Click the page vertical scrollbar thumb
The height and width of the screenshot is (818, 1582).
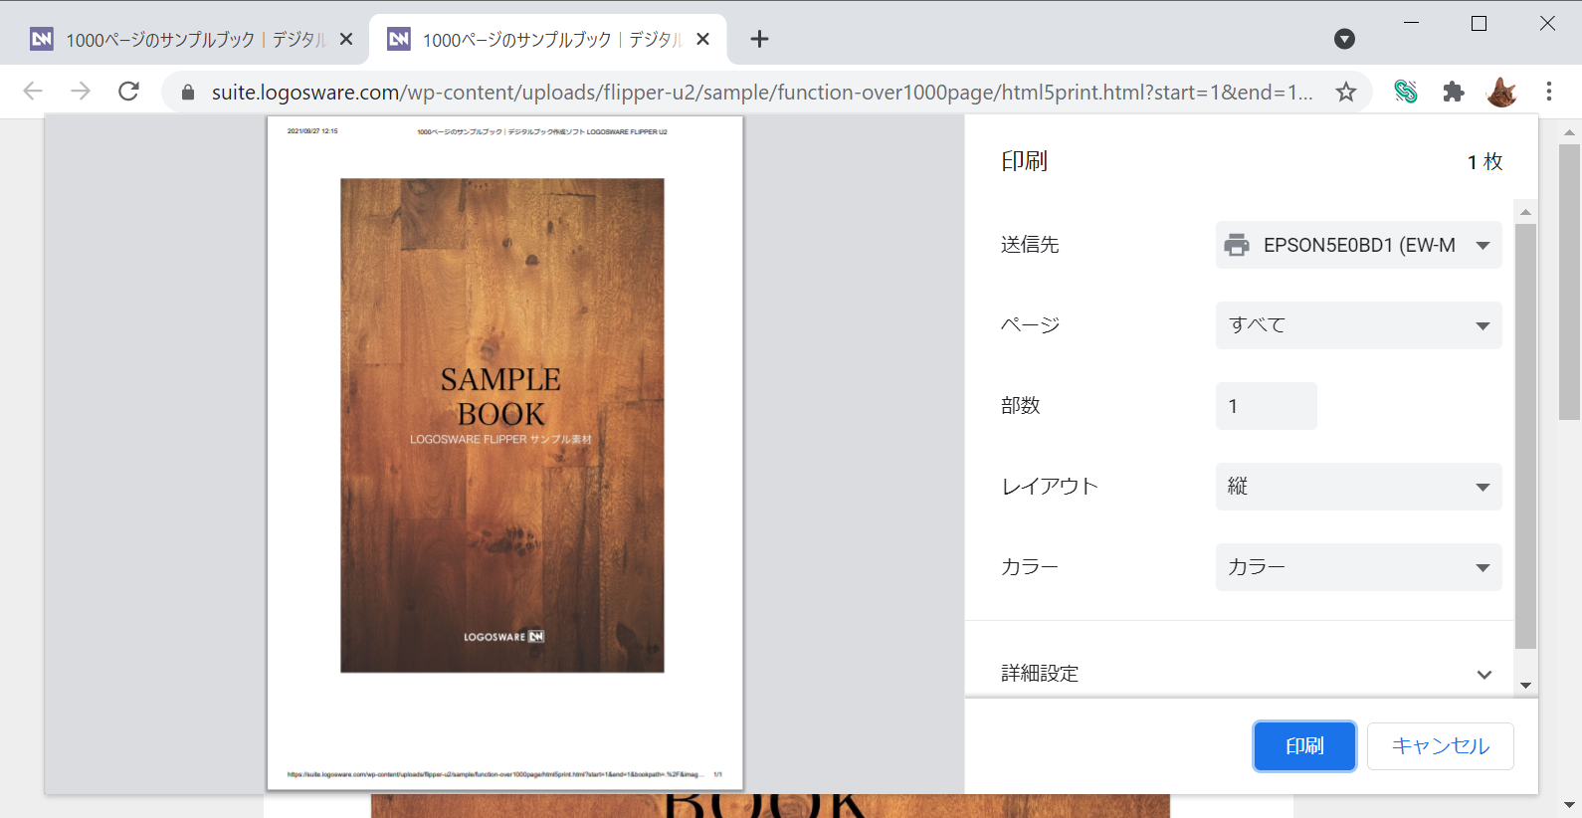click(x=1569, y=282)
